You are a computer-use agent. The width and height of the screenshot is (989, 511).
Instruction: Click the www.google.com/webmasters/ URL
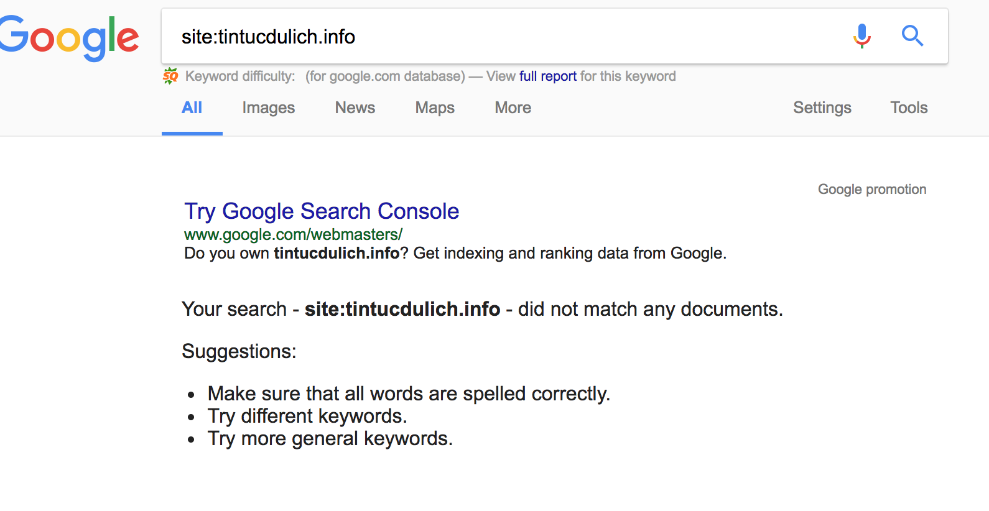click(293, 234)
